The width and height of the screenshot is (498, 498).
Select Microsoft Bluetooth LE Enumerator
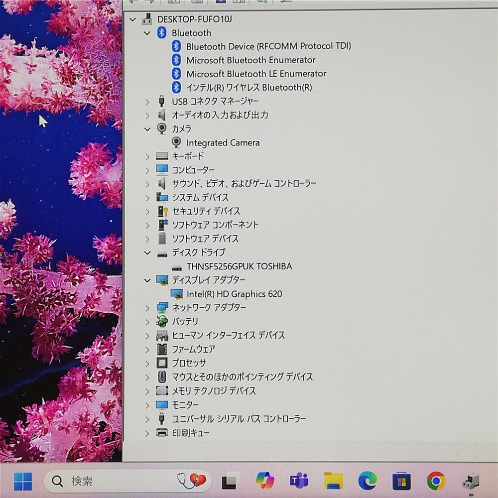coord(256,74)
